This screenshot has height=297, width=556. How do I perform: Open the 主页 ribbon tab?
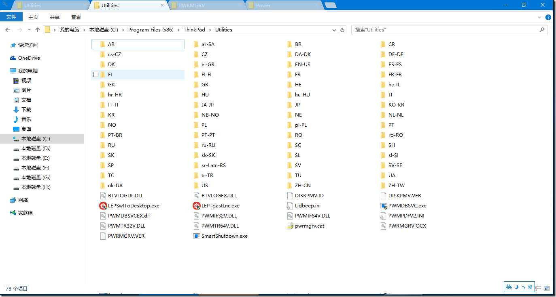tap(33, 17)
